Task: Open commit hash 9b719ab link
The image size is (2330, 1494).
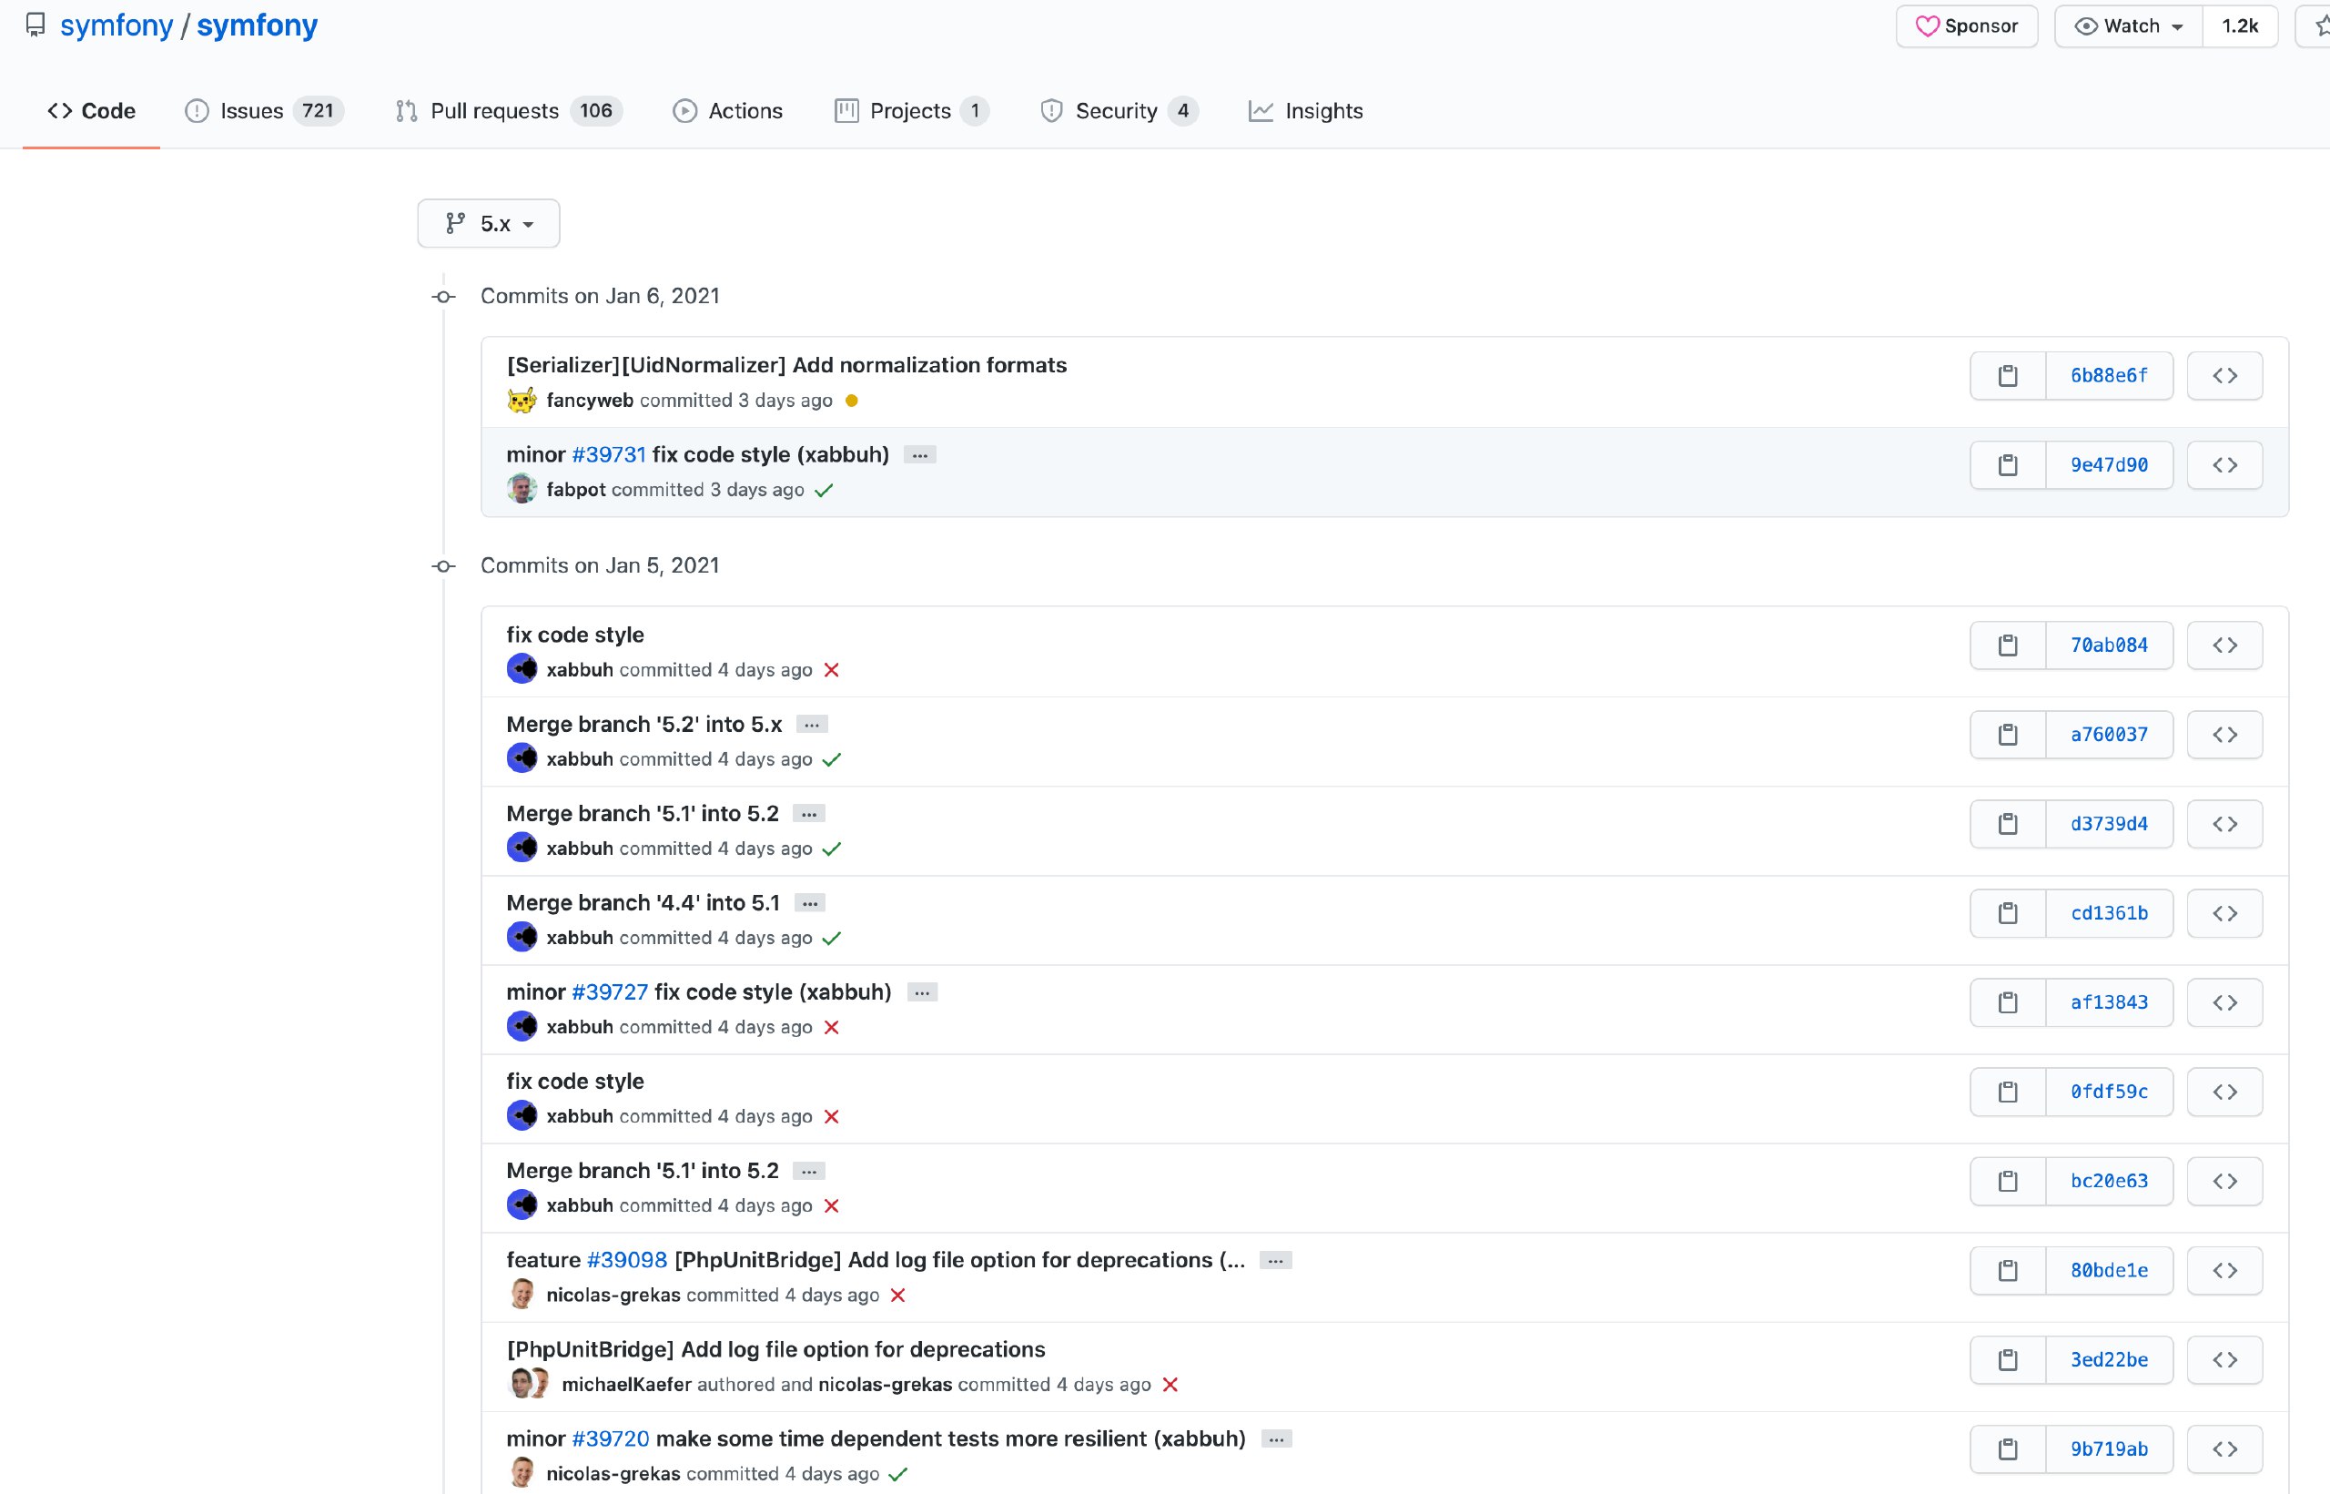Action: tap(2109, 1448)
